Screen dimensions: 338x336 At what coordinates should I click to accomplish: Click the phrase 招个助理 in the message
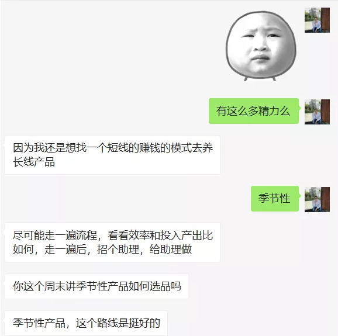tap(118, 250)
